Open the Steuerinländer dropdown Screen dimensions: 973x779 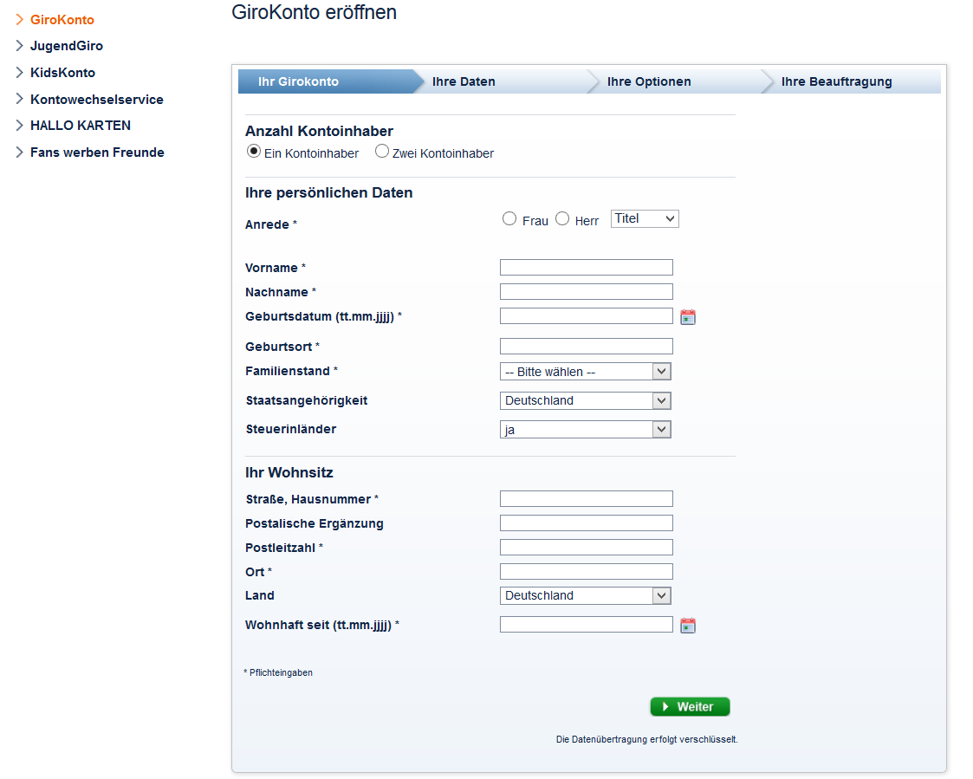pos(585,430)
